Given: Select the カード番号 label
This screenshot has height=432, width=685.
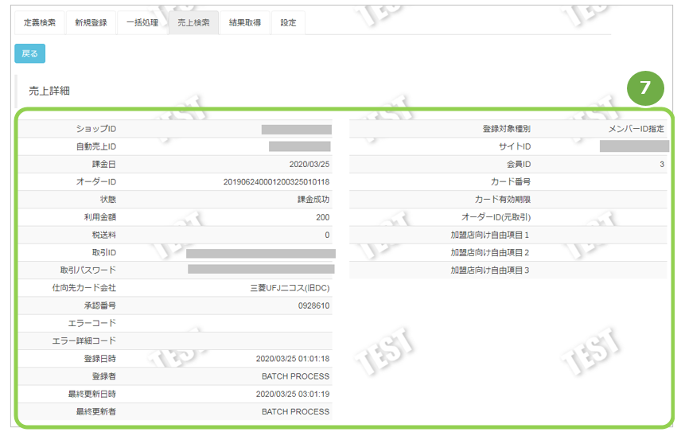Looking at the screenshot, I should click(511, 181).
